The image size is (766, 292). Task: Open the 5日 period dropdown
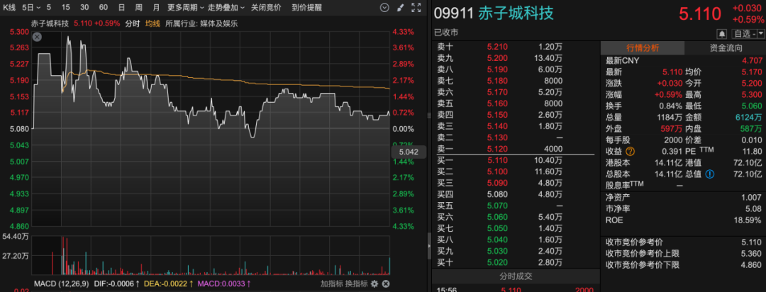(32, 7)
